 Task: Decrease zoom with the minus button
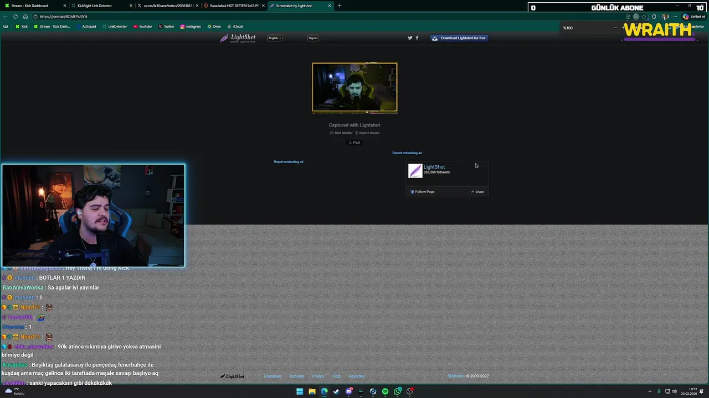(615, 28)
